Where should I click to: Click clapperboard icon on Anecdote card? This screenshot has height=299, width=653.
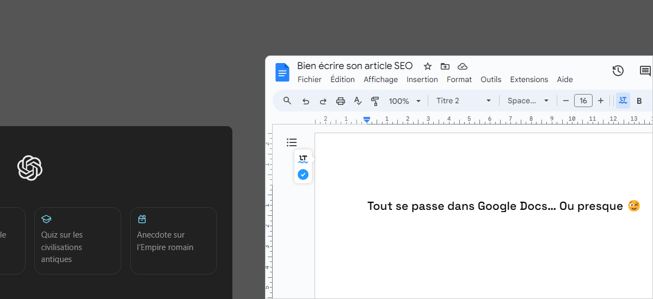[142, 219]
